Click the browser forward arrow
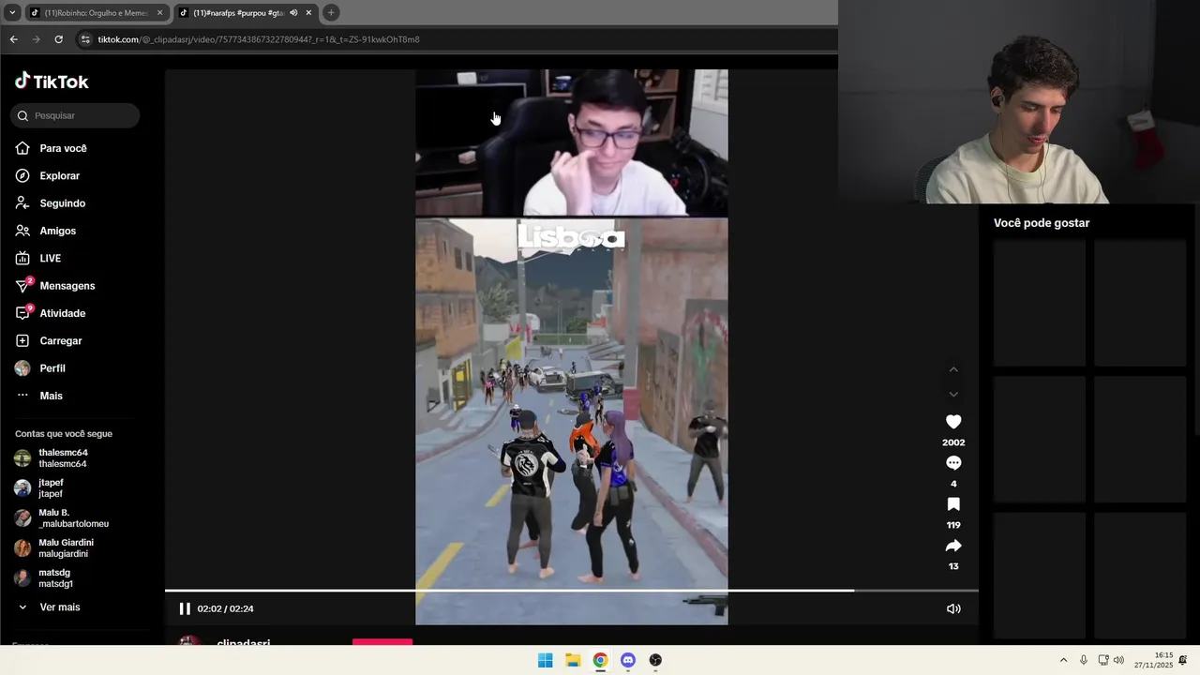This screenshot has width=1200, height=675. 36,39
